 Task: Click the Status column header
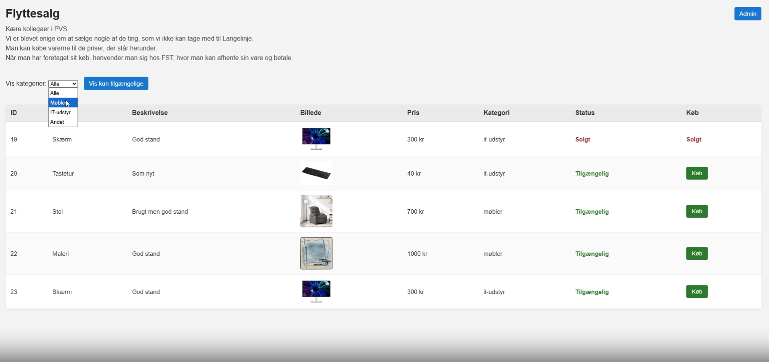click(x=585, y=113)
